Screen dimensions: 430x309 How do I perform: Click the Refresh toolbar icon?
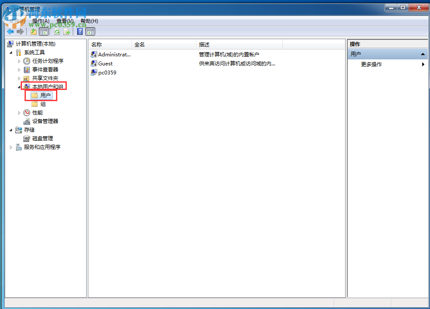click(57, 32)
